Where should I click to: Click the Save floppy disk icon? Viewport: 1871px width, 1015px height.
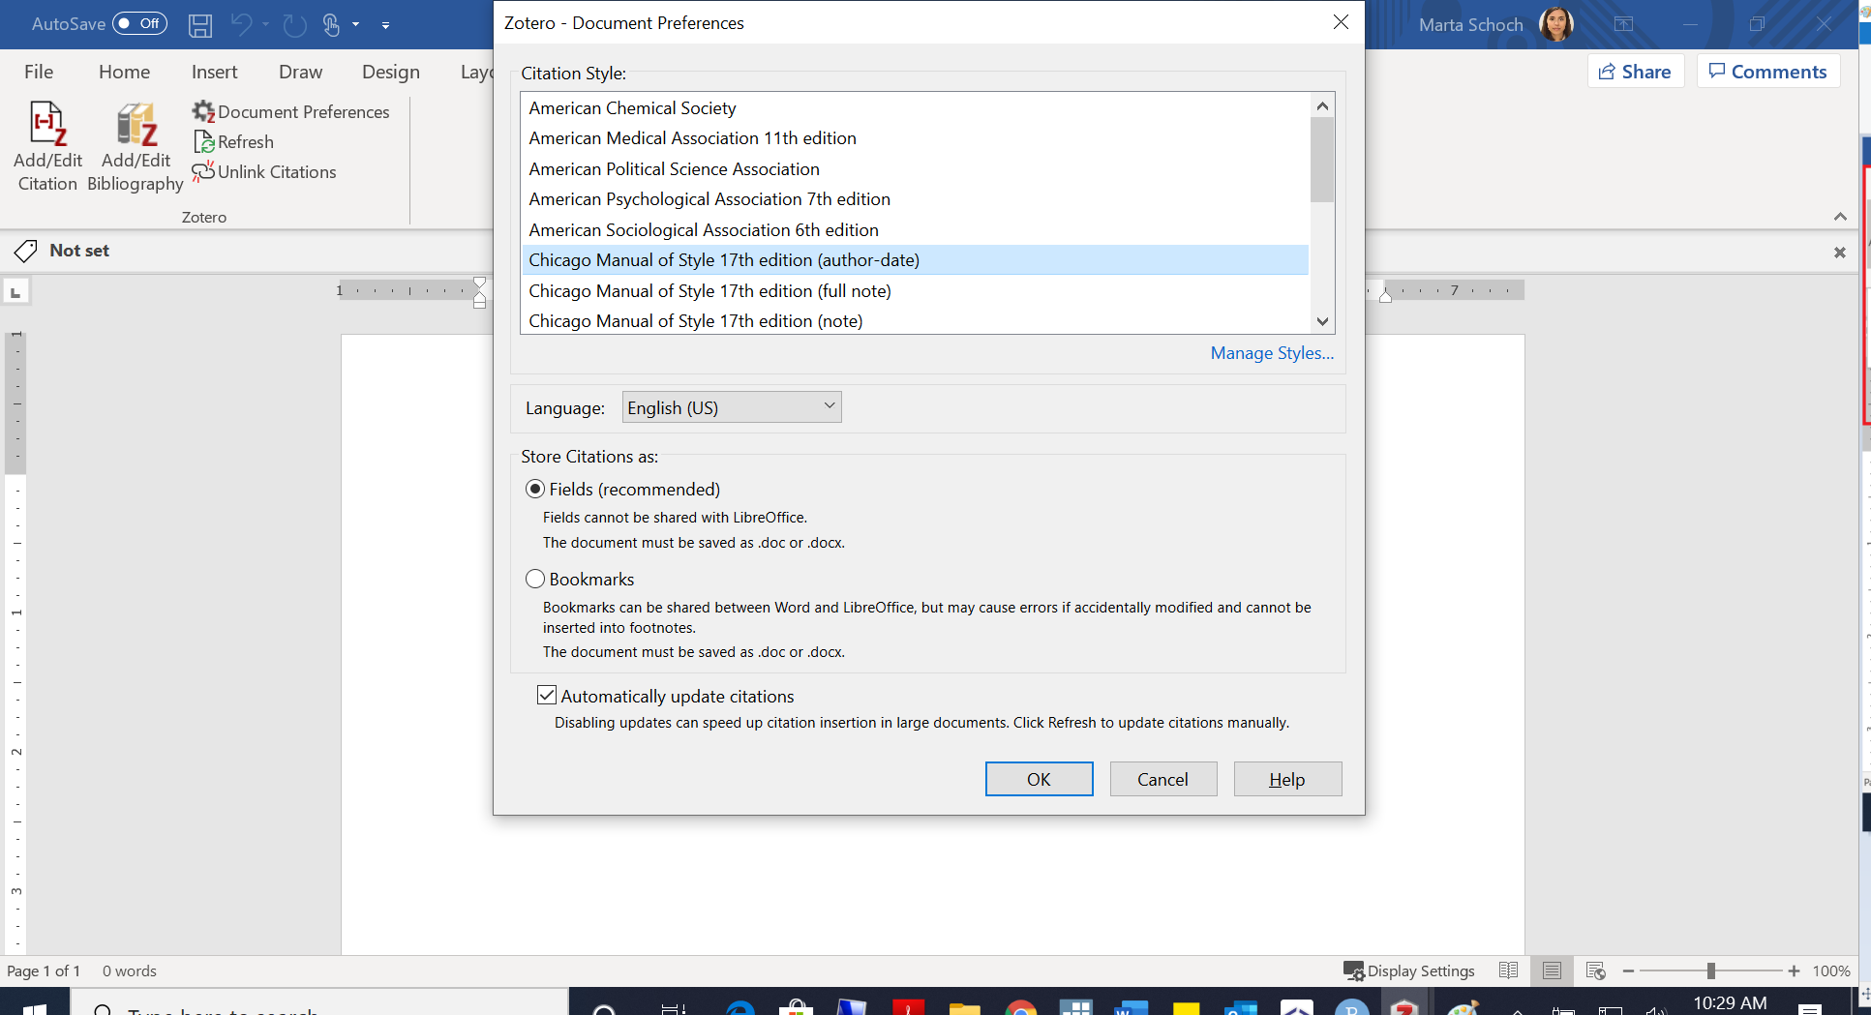200,24
